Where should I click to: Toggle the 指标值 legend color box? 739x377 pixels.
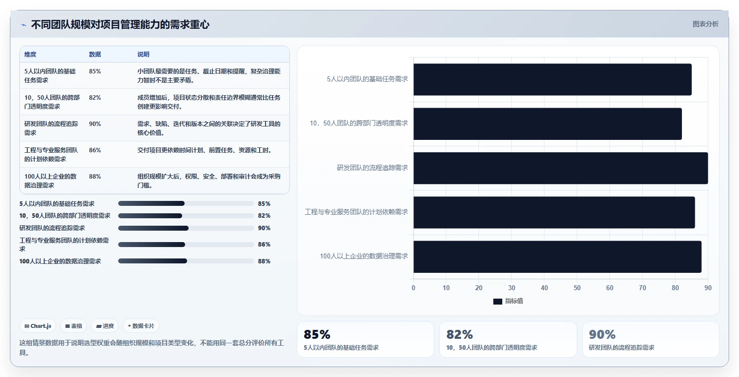pos(498,301)
